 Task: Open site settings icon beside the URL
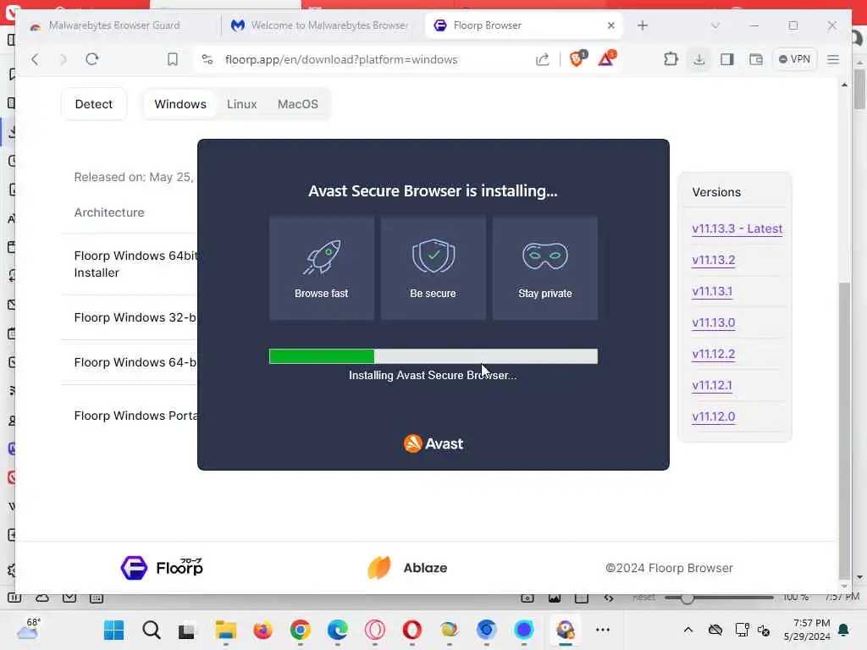click(x=207, y=59)
